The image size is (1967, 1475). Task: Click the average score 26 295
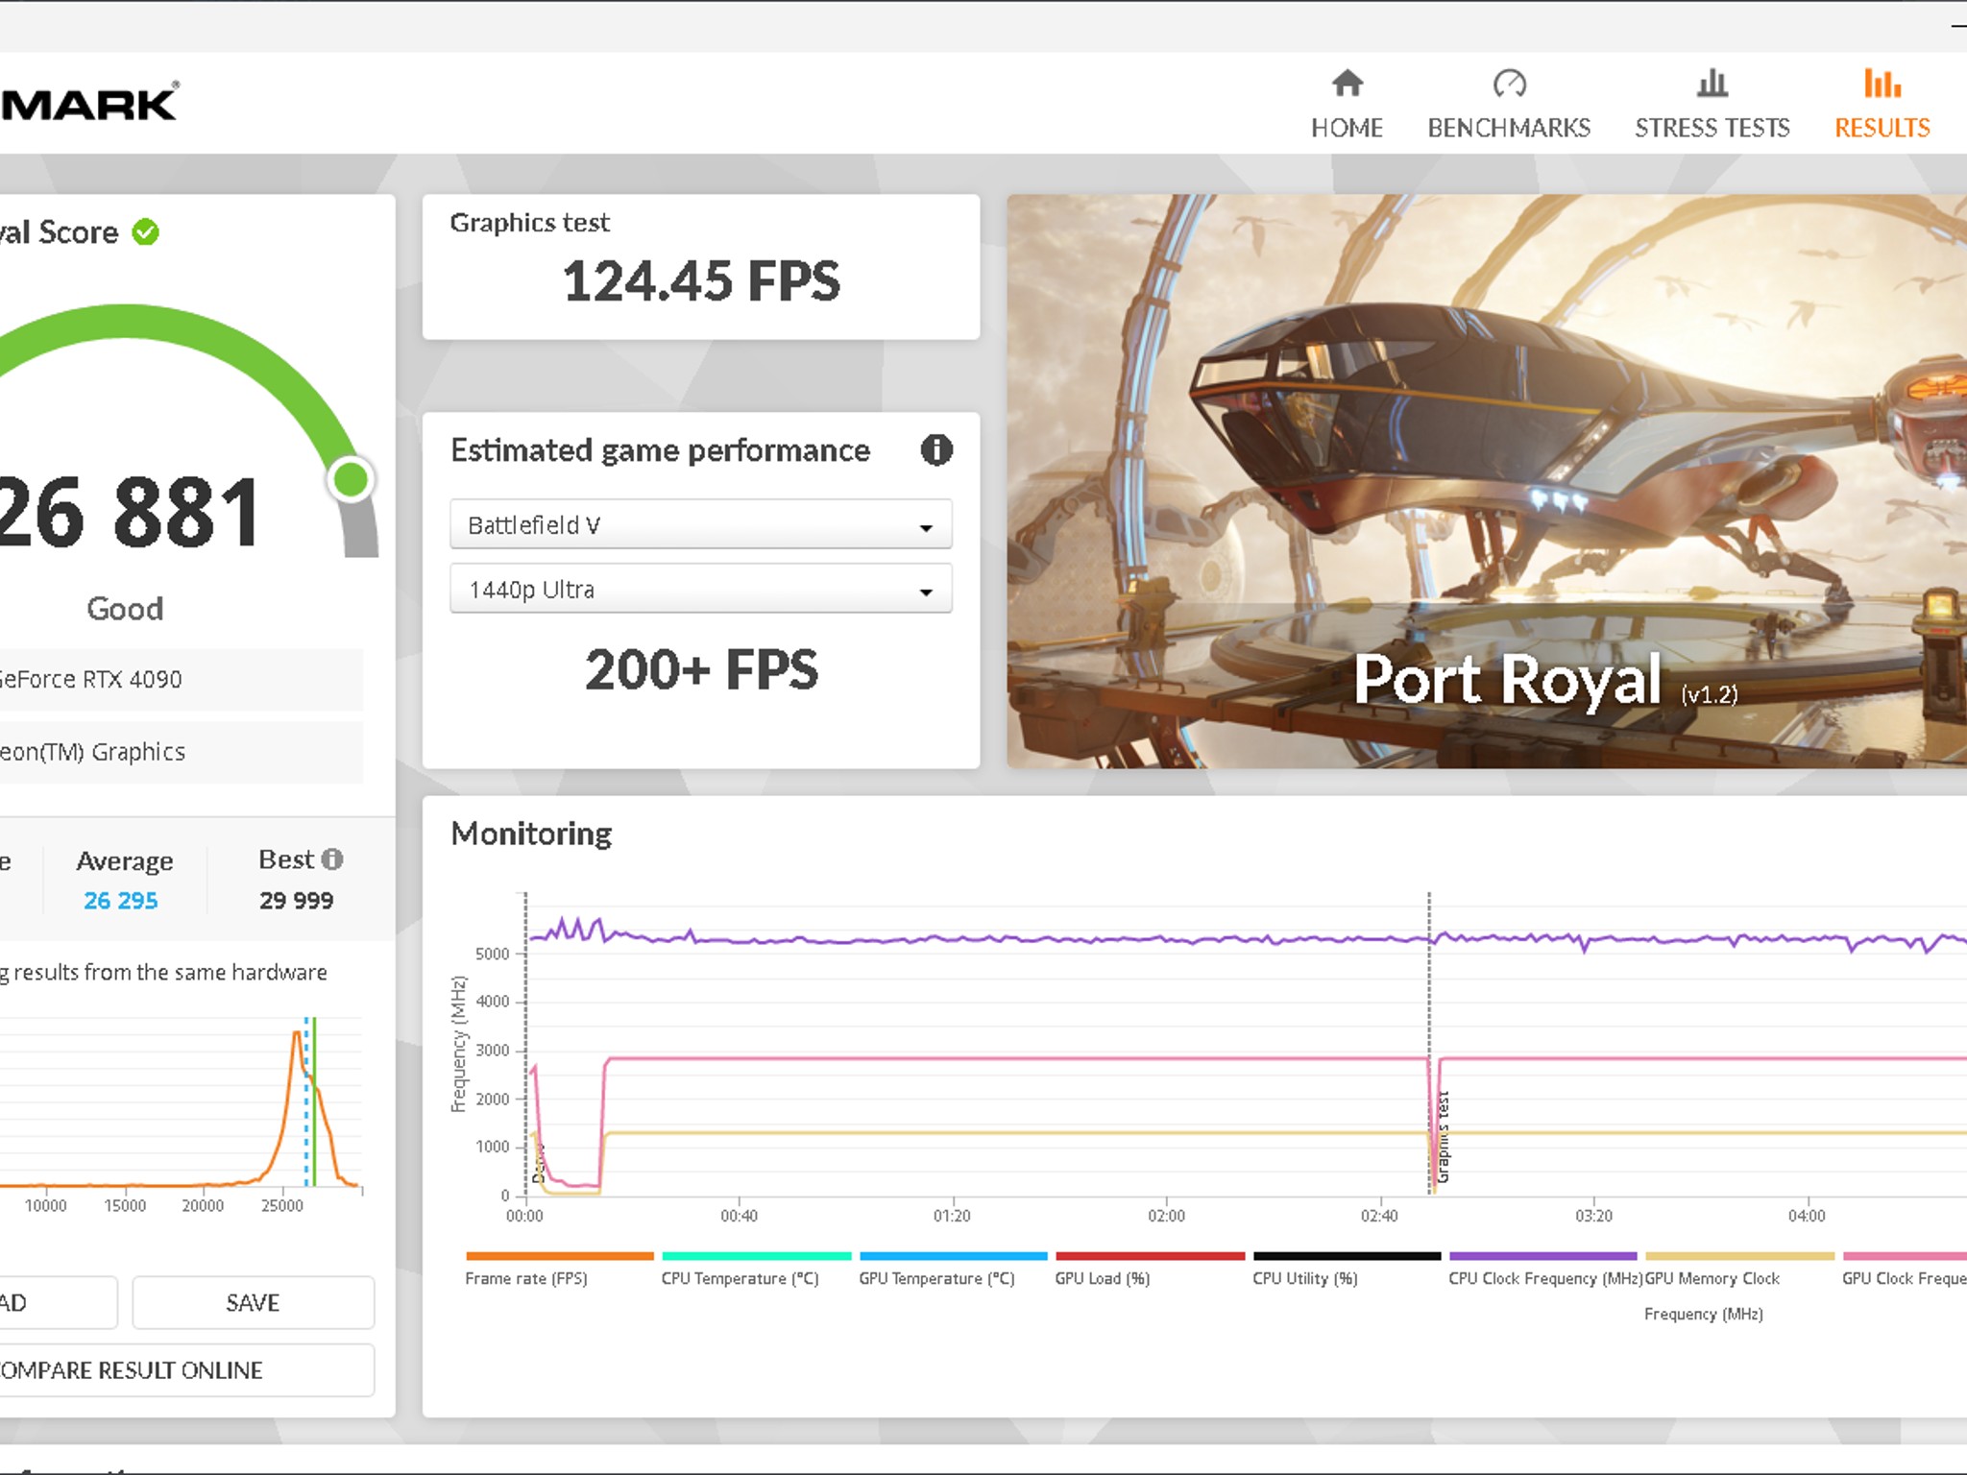coord(121,900)
